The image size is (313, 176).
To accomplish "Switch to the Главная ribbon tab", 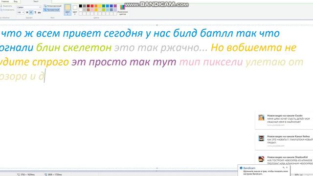I will point(5,1).
